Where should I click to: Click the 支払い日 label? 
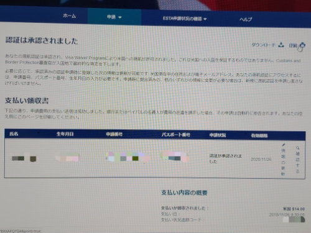coord(170,214)
